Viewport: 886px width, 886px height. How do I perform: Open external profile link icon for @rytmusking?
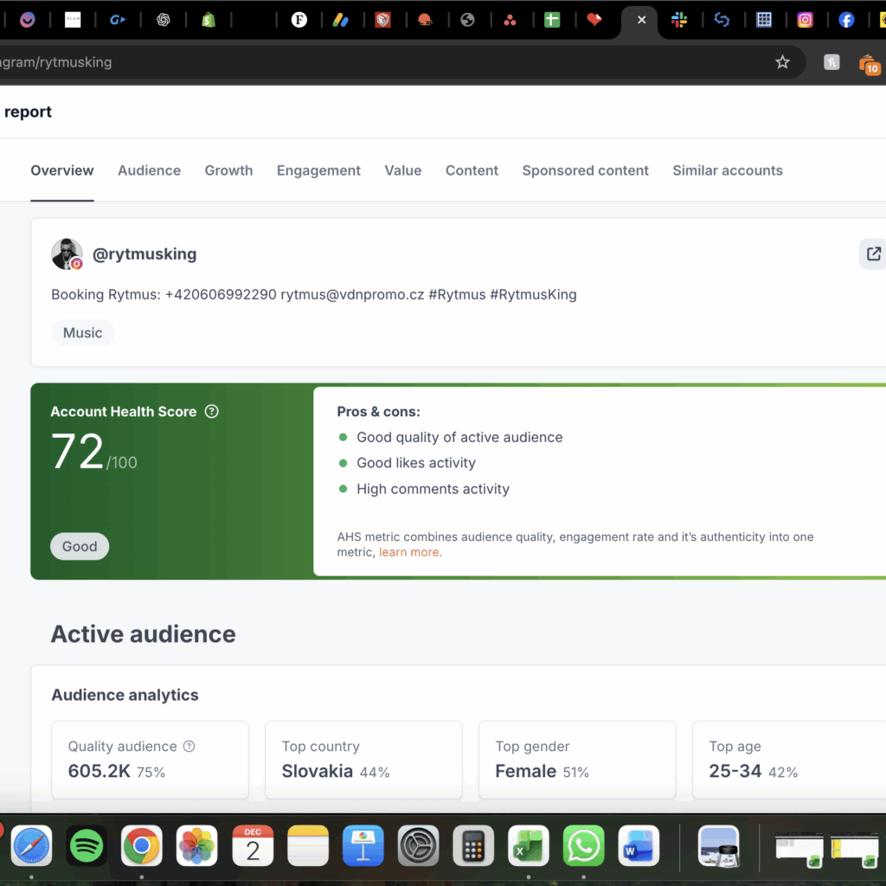point(873,254)
